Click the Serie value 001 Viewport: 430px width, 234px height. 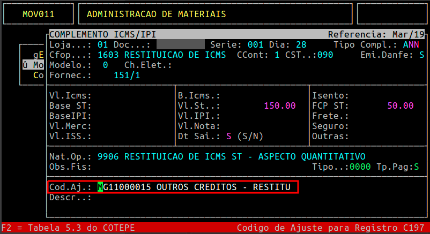point(255,44)
